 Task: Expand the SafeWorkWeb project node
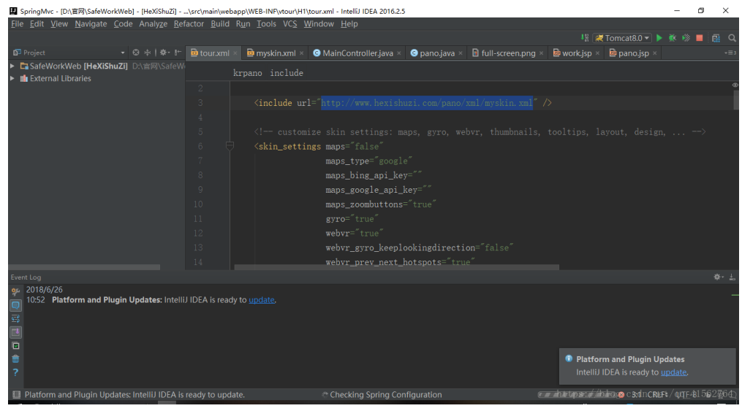pos(12,66)
